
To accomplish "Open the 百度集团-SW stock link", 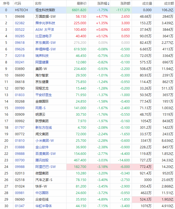I will tap(46, 154).
